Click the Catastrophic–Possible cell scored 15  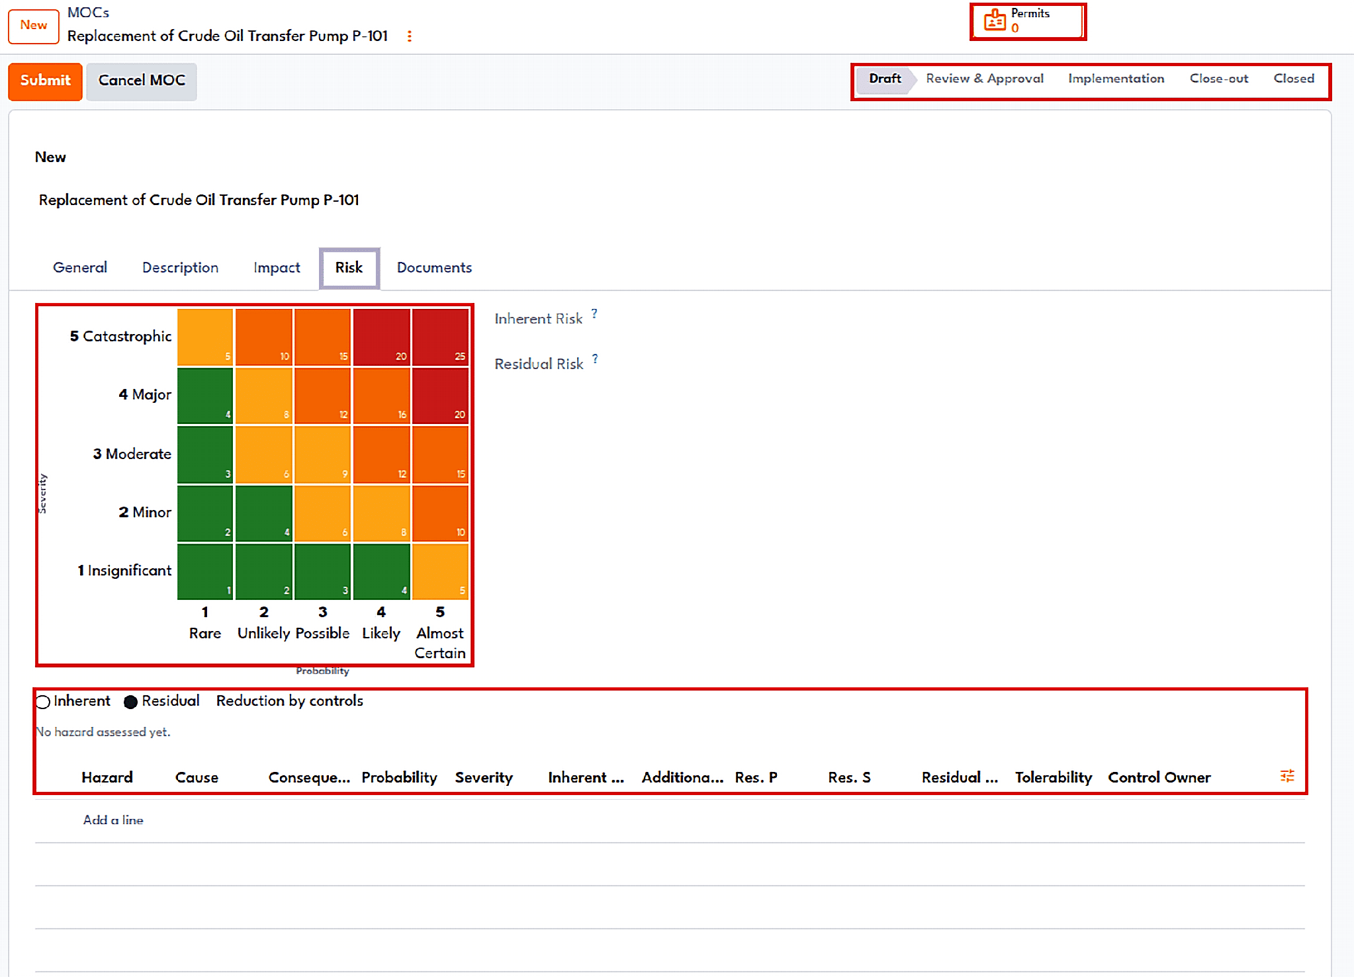(322, 337)
